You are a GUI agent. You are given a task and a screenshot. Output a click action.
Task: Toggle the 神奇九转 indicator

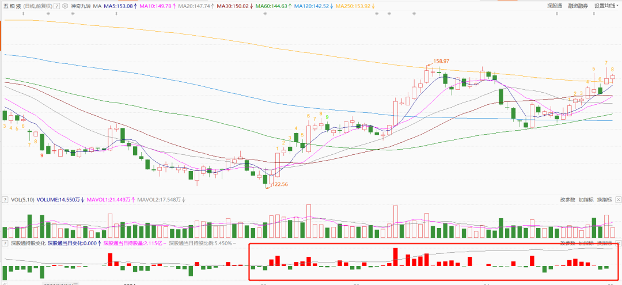coord(81,6)
